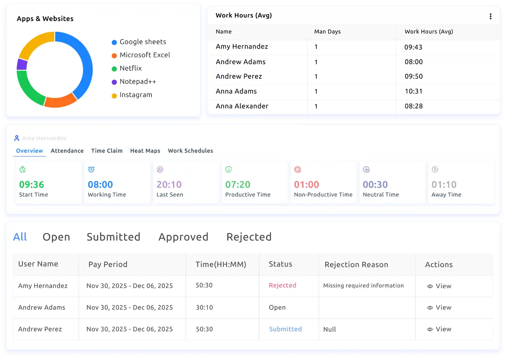
Task: Toggle the Google sheets legend dot
Action: point(114,42)
